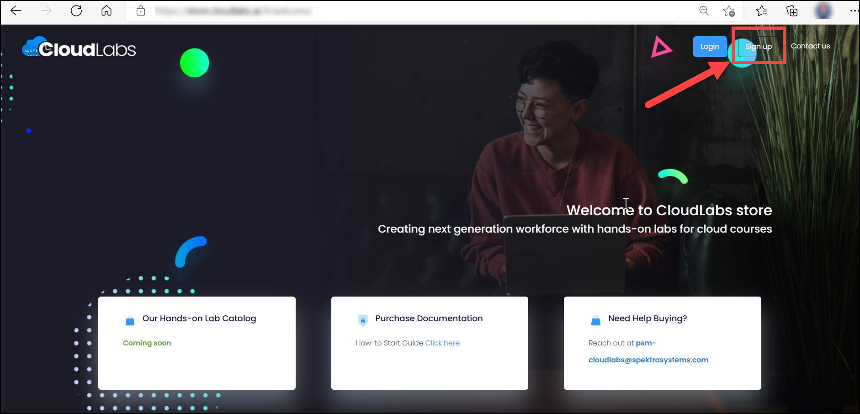Open the Contact us link
The width and height of the screenshot is (860, 414).
coord(810,46)
